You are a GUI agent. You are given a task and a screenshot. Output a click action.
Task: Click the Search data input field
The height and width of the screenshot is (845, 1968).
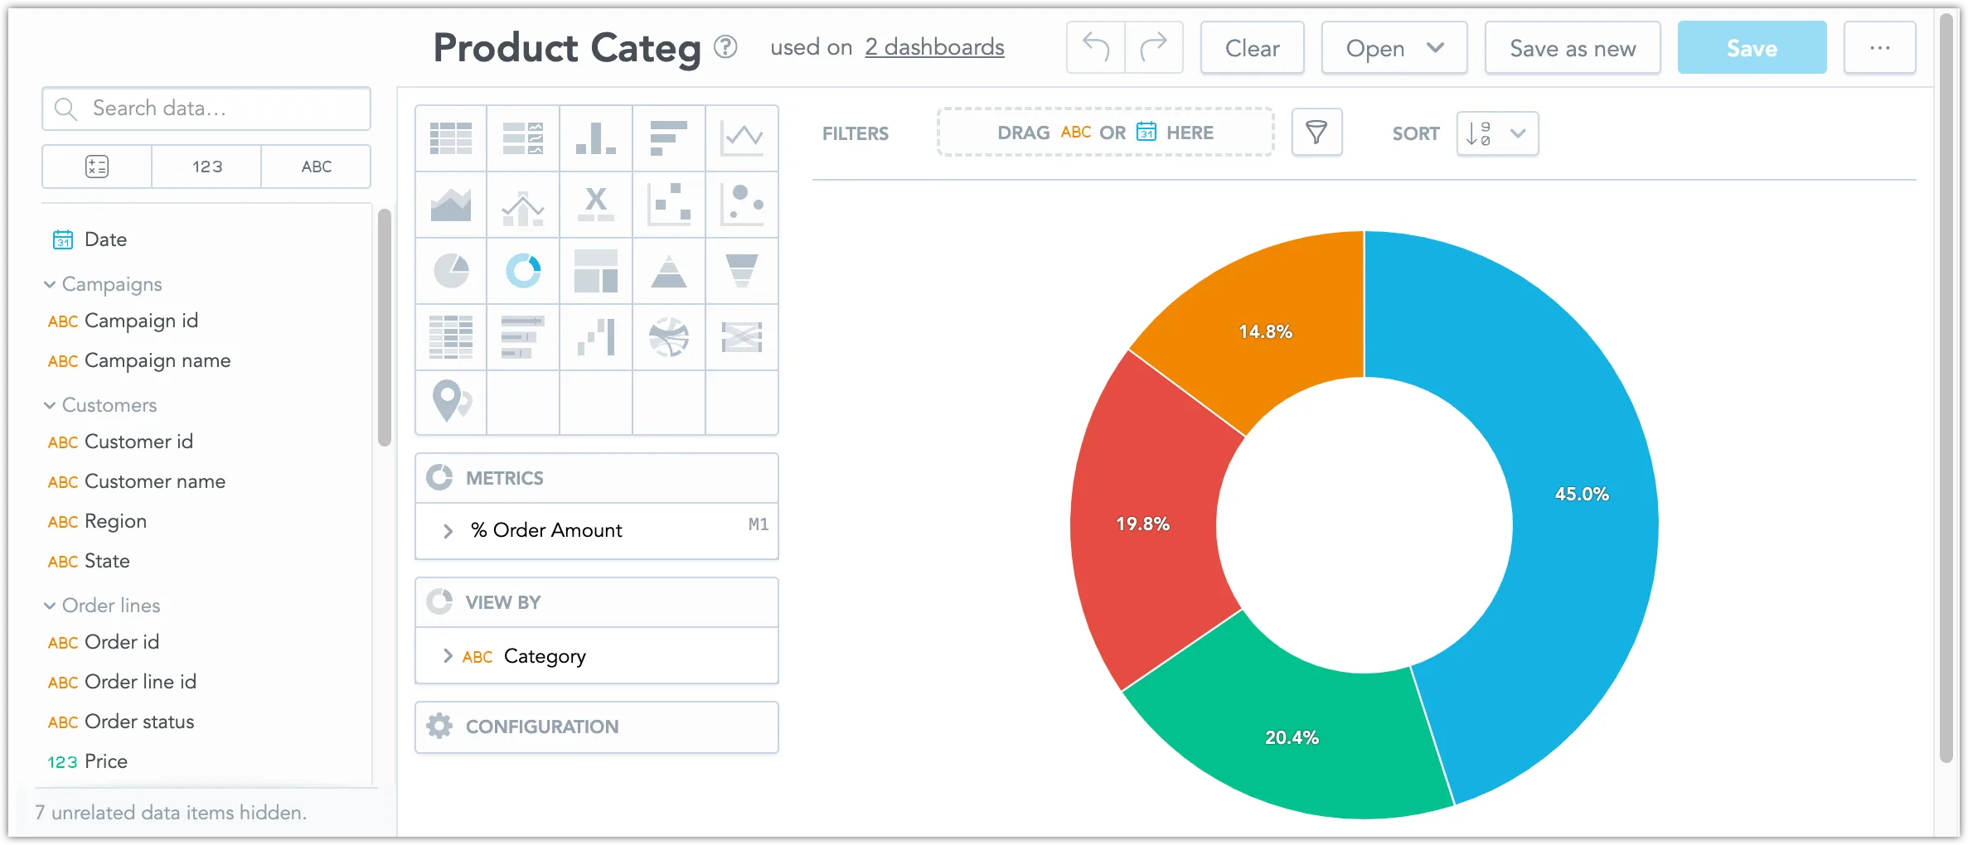[206, 108]
